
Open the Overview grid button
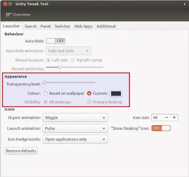tap(18, 15)
